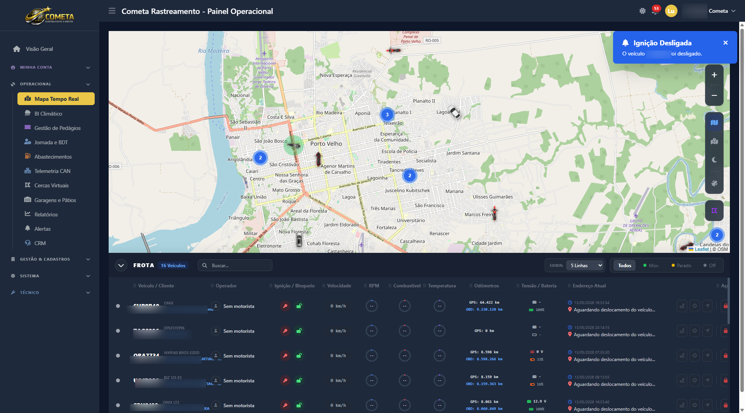
Task: Click the purple geofence drawing tool
Action: (714, 211)
